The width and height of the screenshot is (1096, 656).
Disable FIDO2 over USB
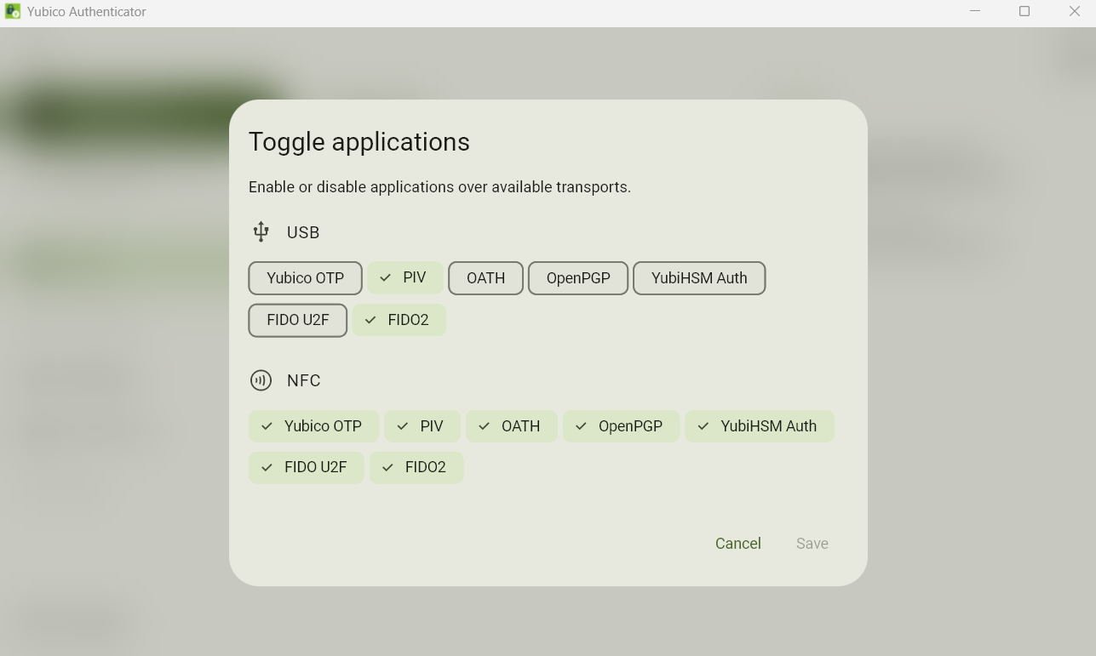[399, 320]
